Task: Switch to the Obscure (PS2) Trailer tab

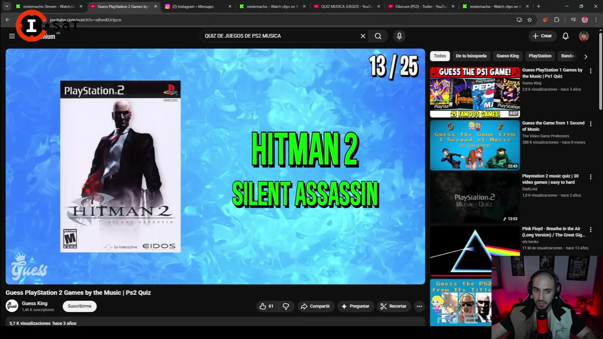Action: (x=421, y=7)
